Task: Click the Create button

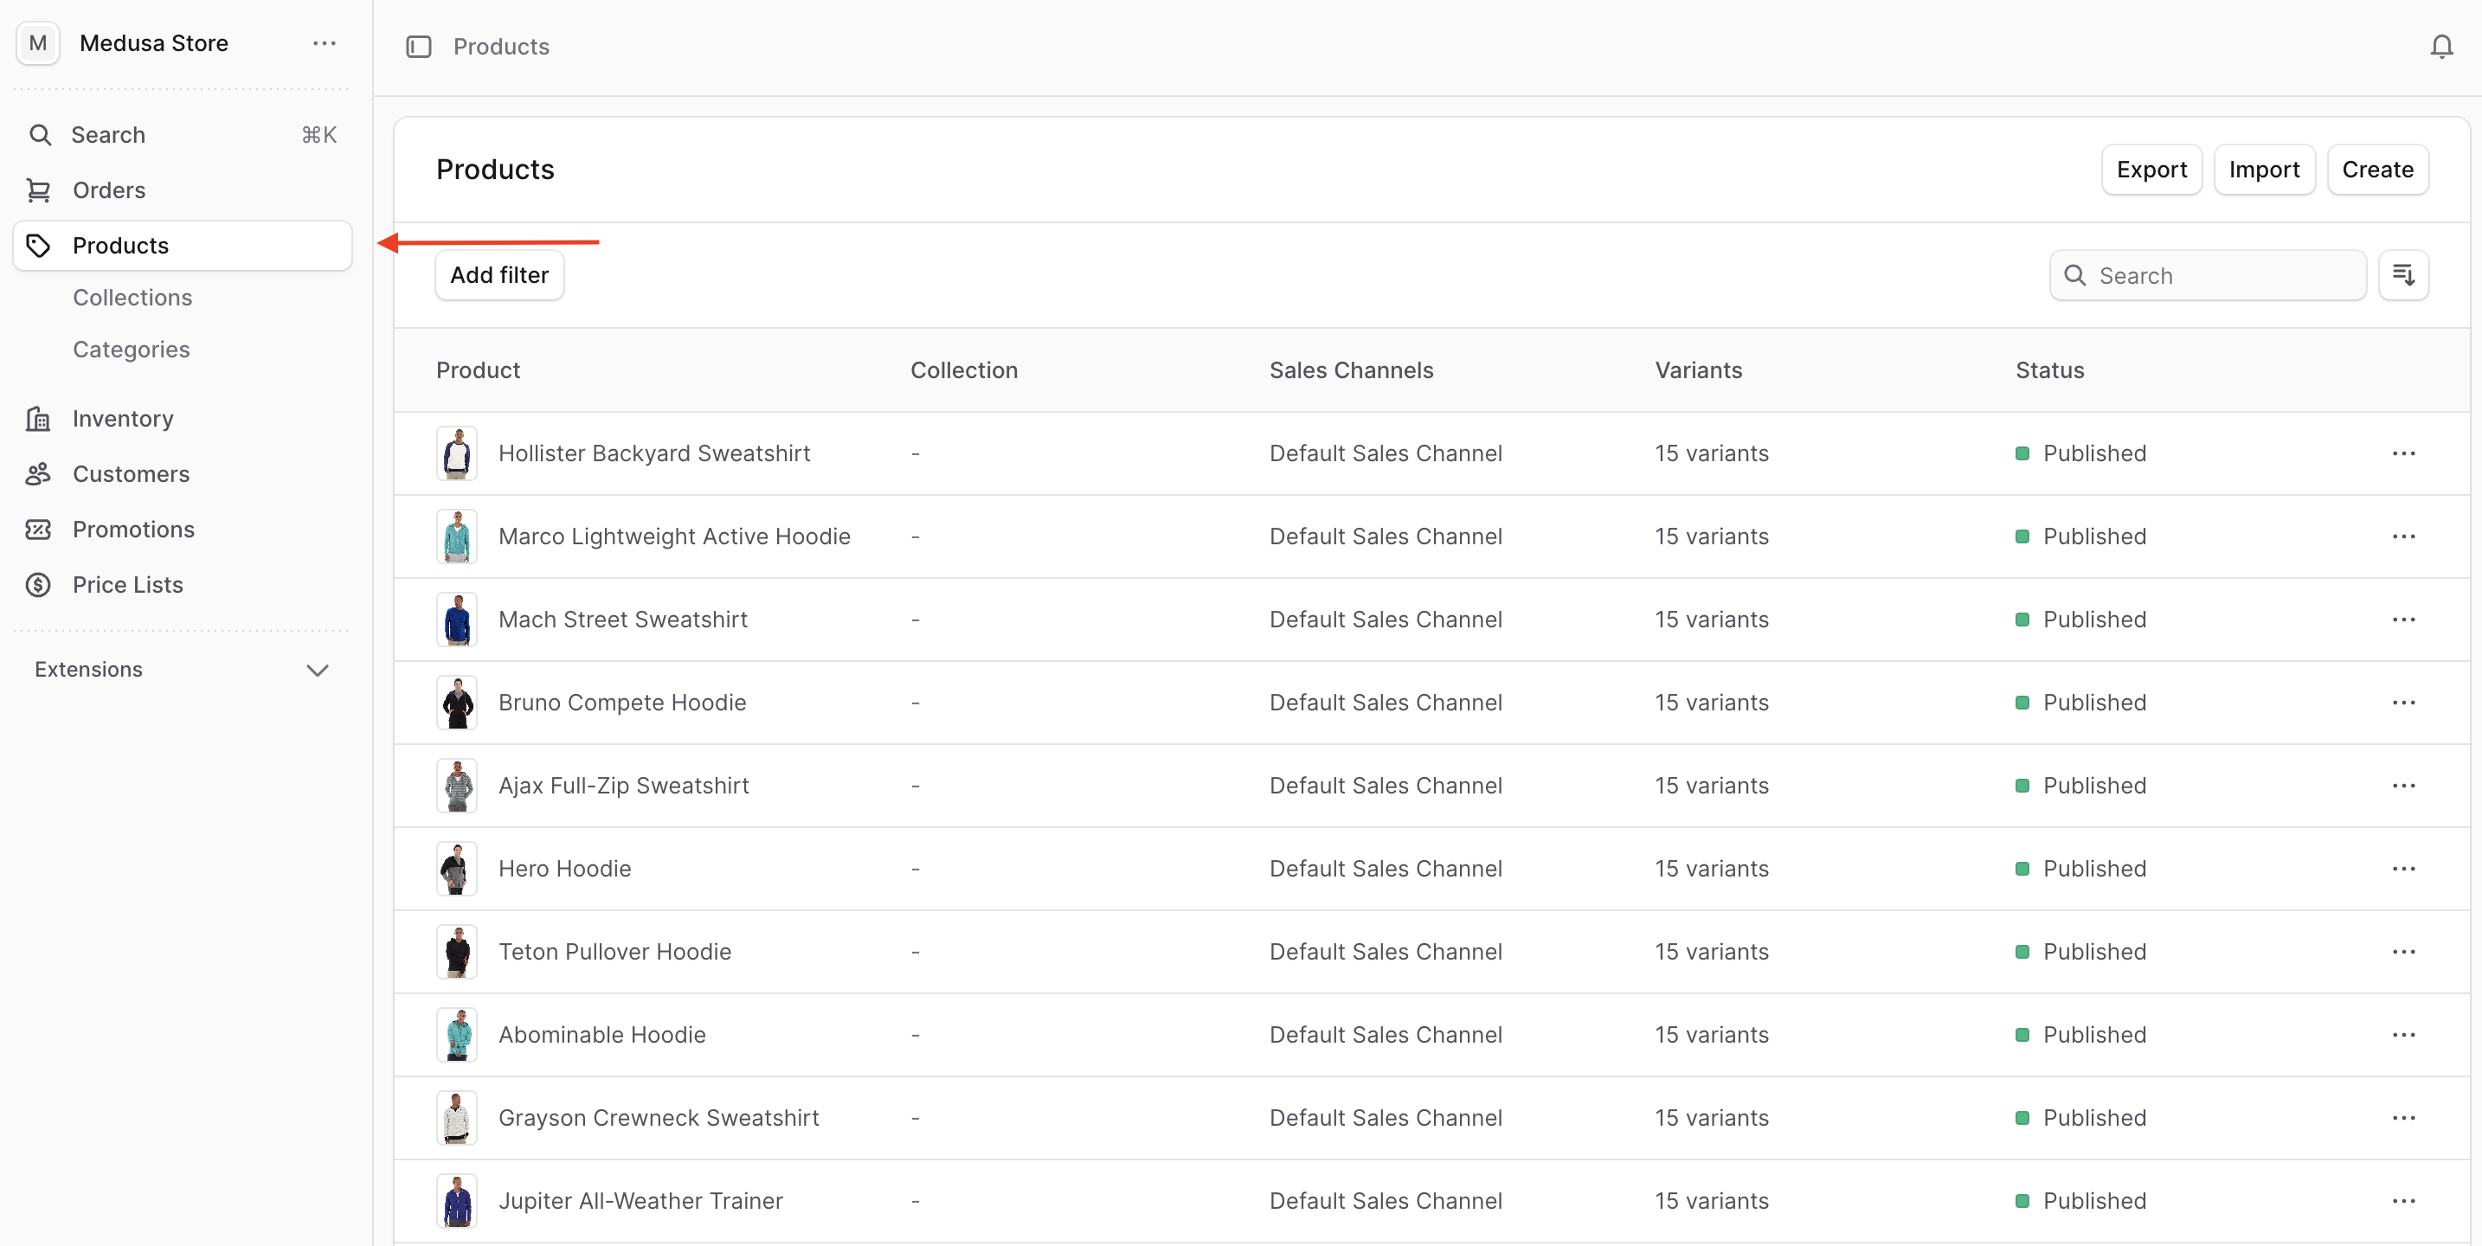Action: tap(2377, 169)
